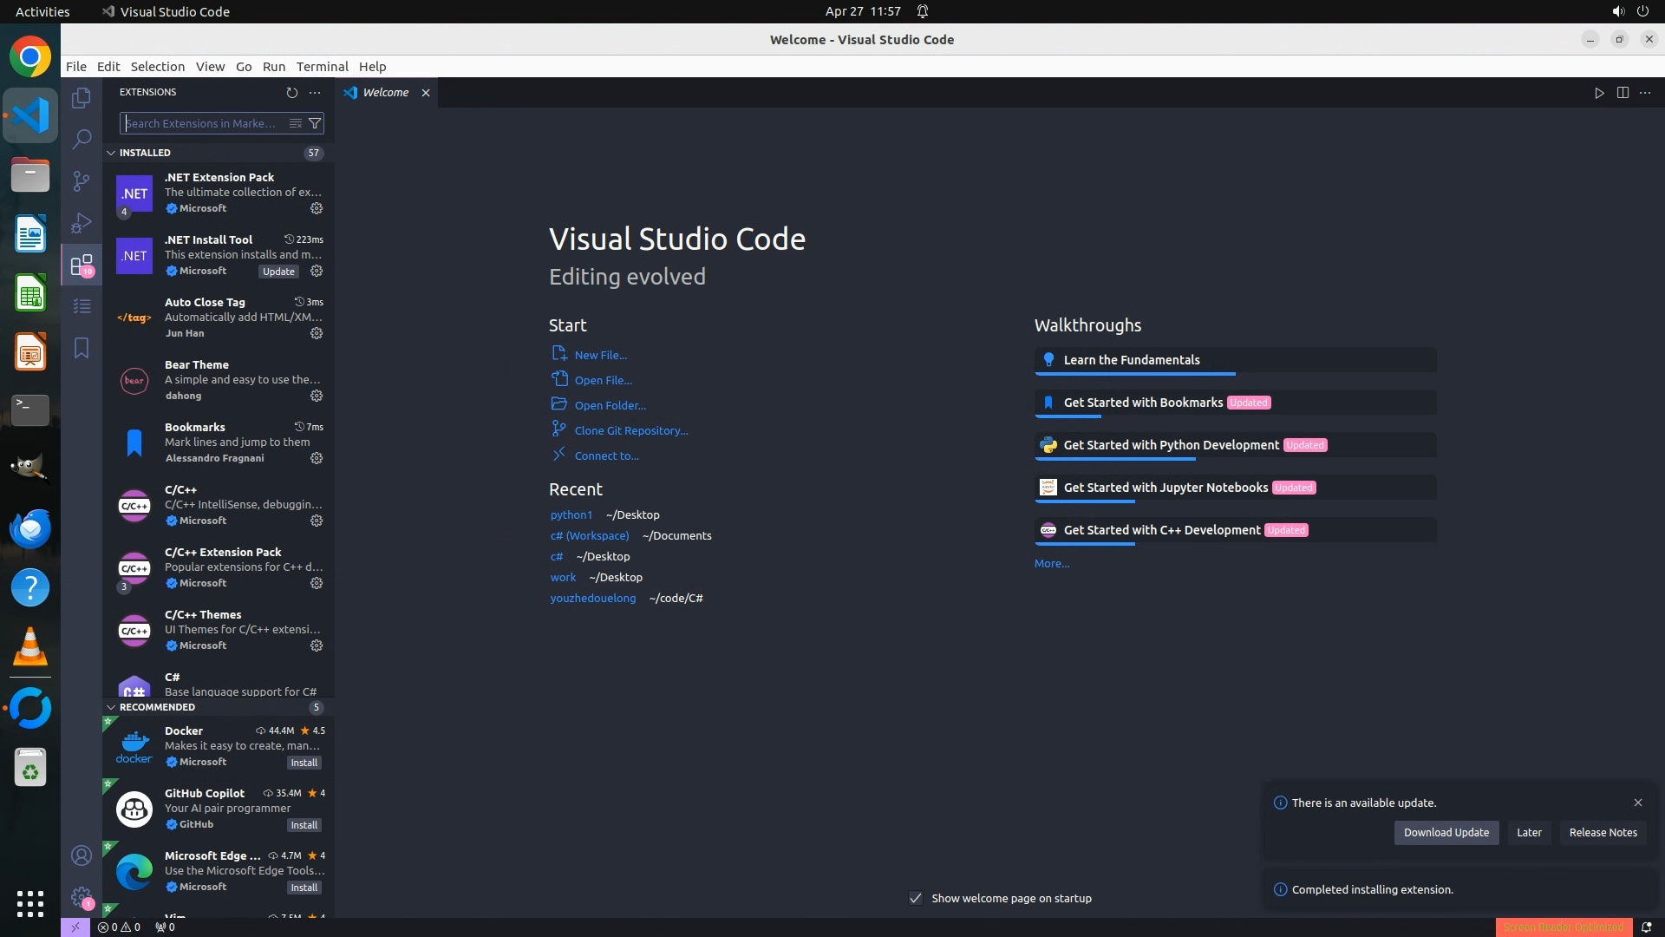The height and width of the screenshot is (937, 1665).
Task: Click the Clone Git Repository link
Action: pos(630,430)
